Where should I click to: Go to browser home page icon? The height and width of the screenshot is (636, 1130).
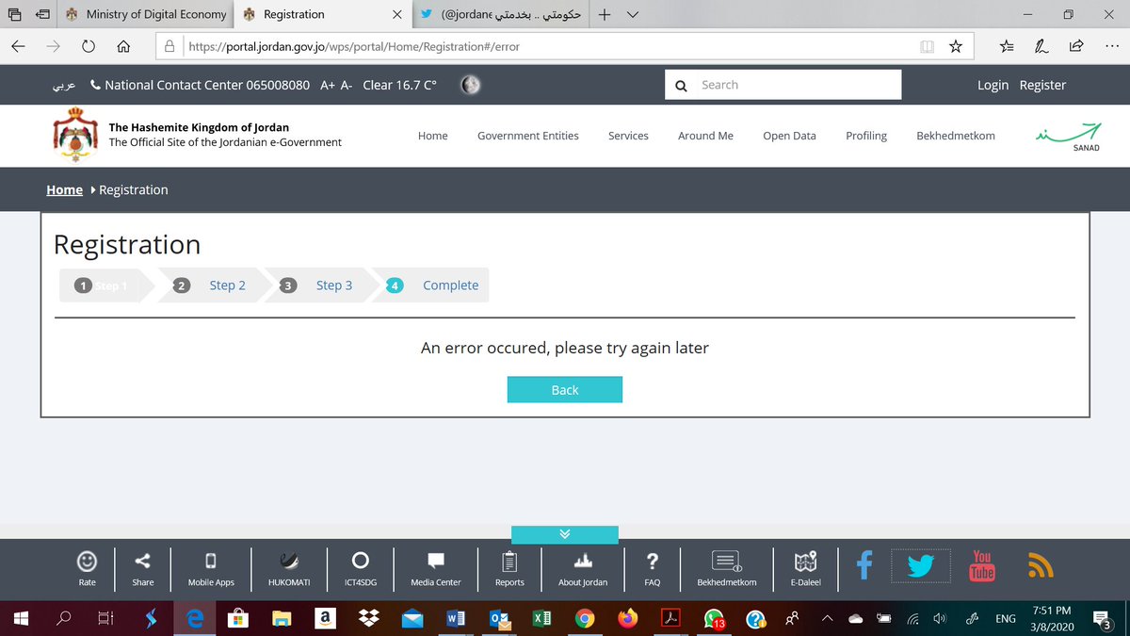(123, 46)
